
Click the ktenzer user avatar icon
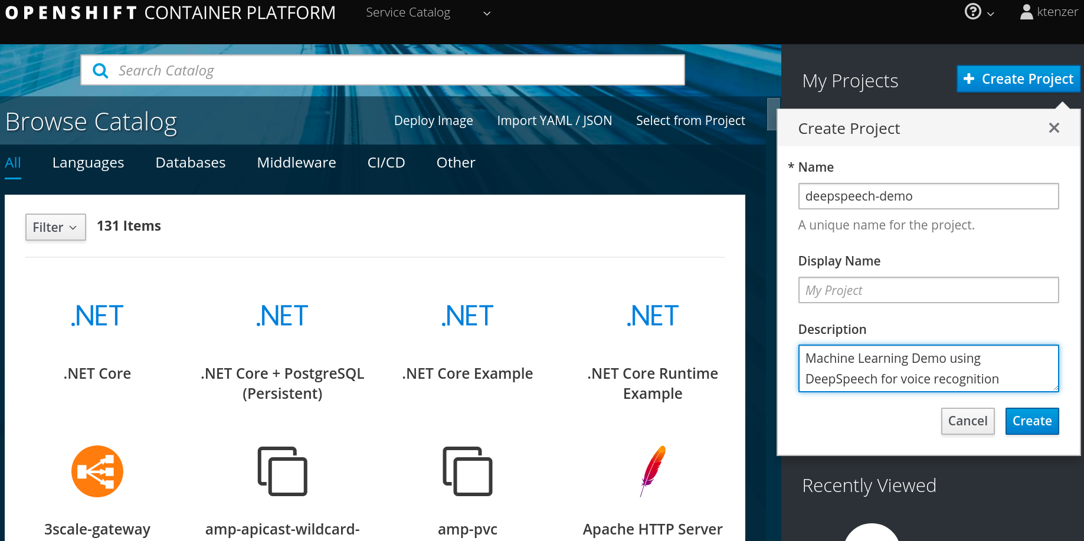coord(1027,12)
